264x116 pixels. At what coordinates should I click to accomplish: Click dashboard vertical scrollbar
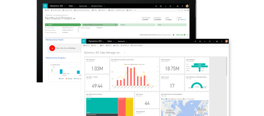point(227,66)
